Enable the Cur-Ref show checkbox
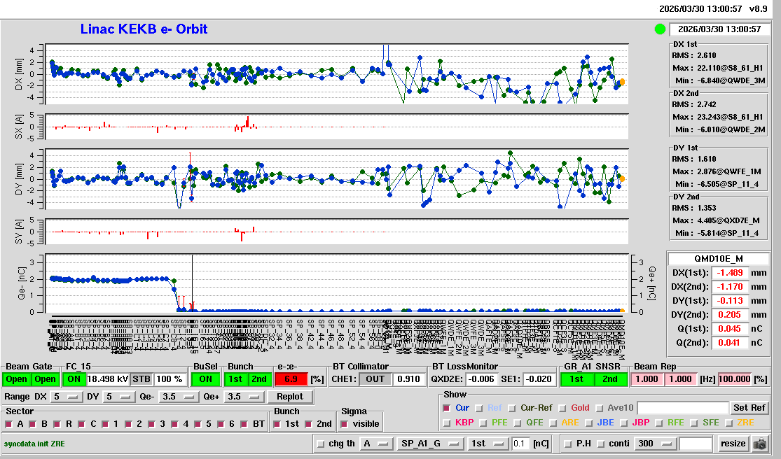Image resolution: width=781 pixels, height=459 pixels. (512, 408)
